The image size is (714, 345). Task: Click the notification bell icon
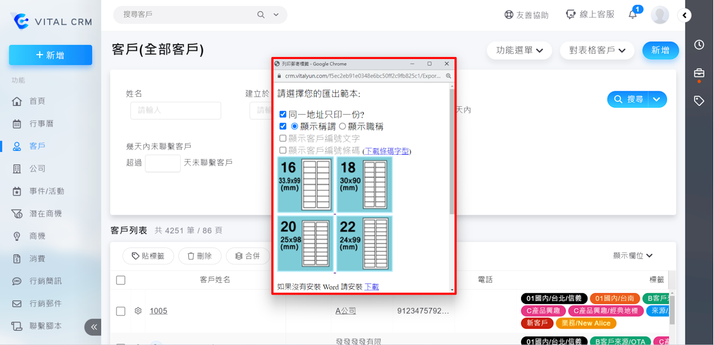pyautogui.click(x=633, y=15)
